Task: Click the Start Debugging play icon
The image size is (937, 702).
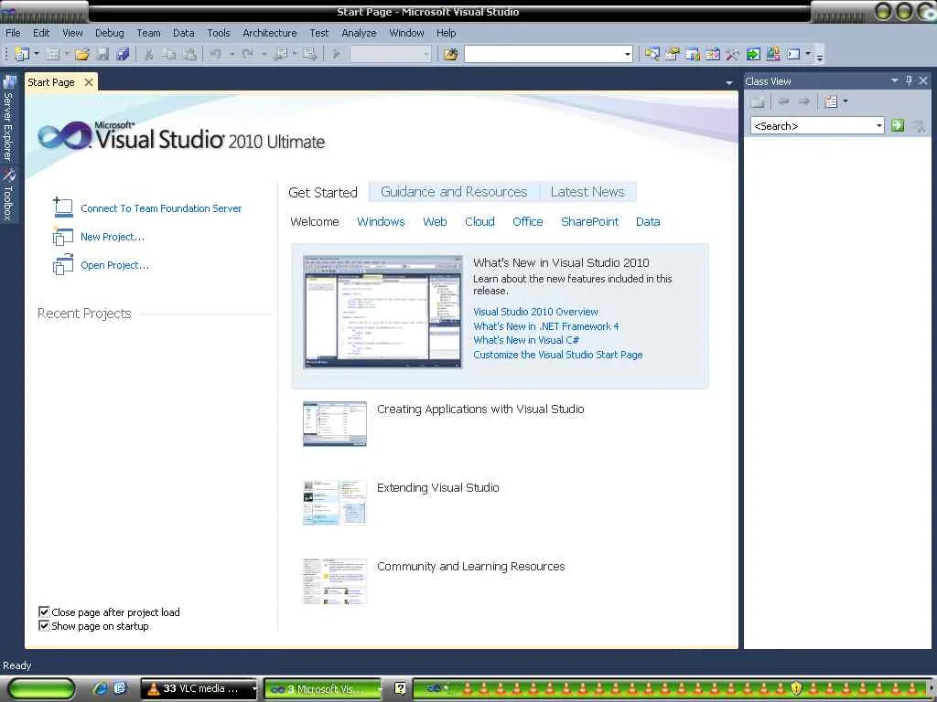Action: (x=336, y=54)
